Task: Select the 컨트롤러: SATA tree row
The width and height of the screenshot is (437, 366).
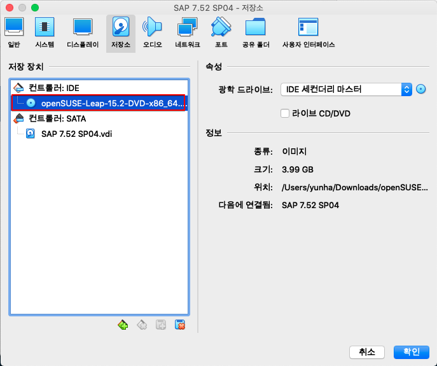Action: [x=99, y=119]
